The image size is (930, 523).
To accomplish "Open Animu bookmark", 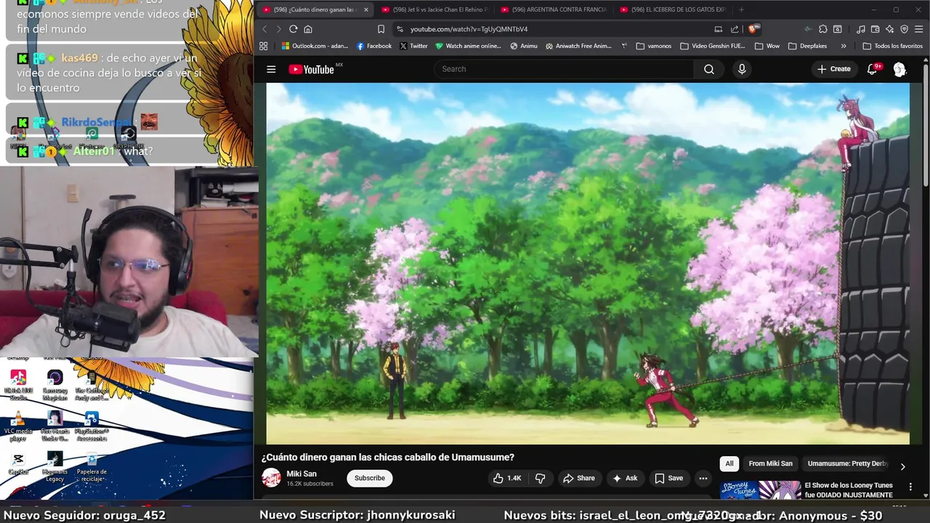I will (x=524, y=46).
